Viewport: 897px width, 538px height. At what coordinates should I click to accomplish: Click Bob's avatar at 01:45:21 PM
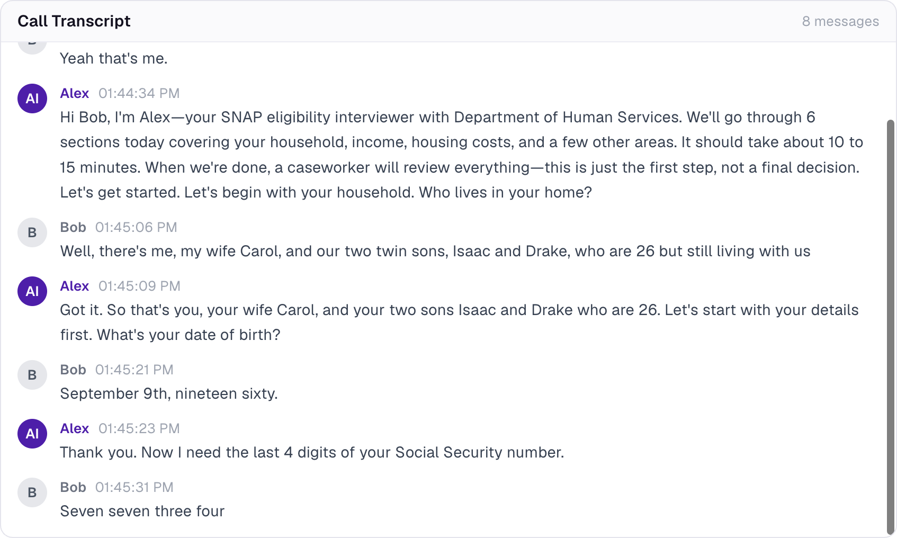click(x=32, y=375)
